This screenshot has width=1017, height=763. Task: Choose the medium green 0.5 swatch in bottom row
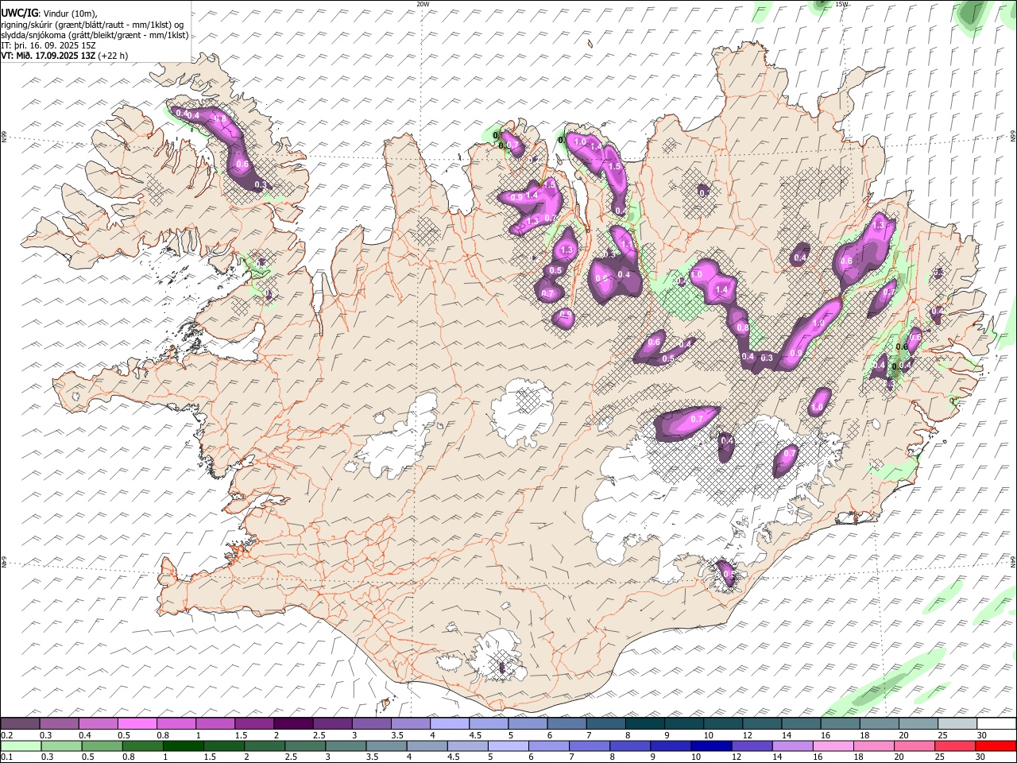click(102, 746)
